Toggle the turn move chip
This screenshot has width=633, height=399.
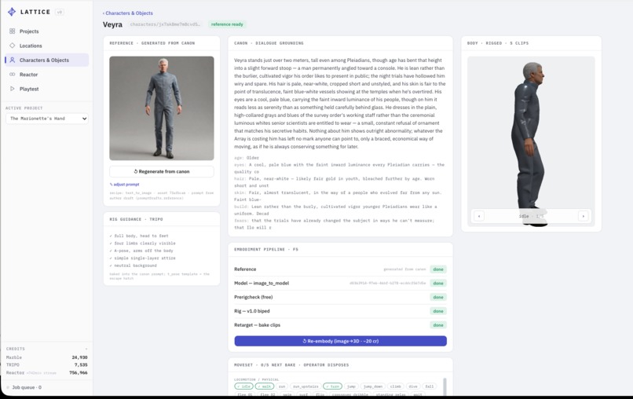point(333,386)
